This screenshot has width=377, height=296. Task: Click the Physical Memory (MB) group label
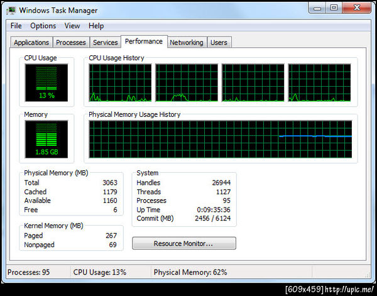[56, 173]
